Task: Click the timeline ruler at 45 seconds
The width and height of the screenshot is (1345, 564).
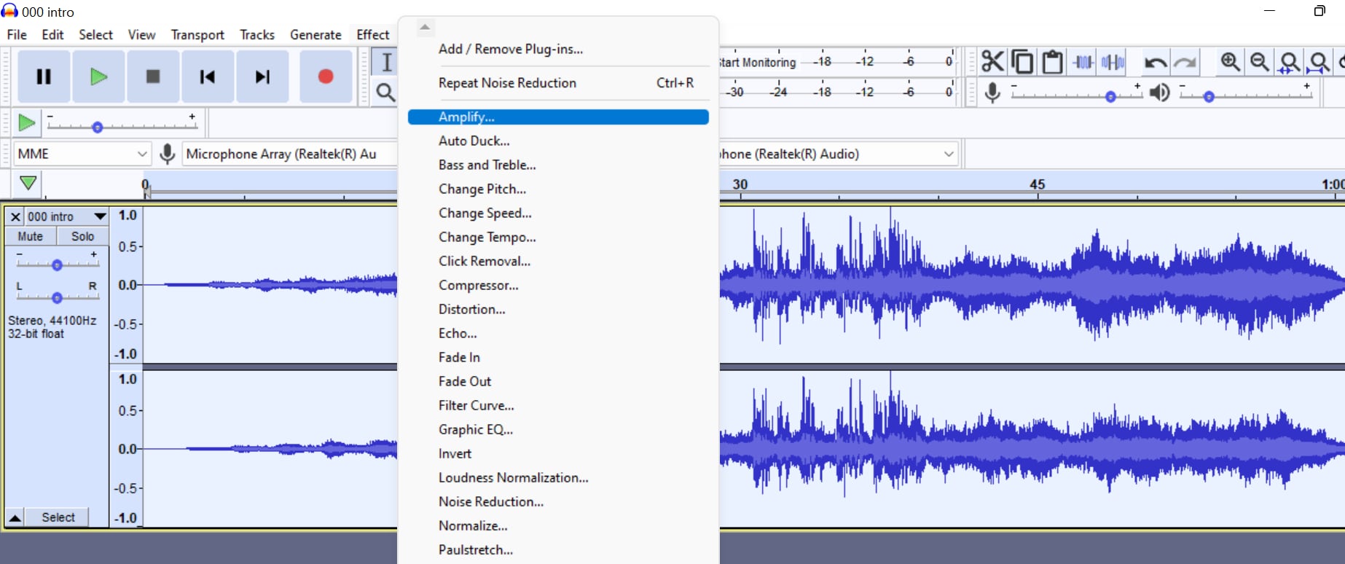Action: point(1038,185)
